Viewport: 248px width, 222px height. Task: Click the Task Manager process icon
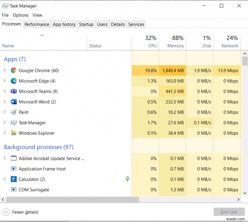(x=14, y=123)
